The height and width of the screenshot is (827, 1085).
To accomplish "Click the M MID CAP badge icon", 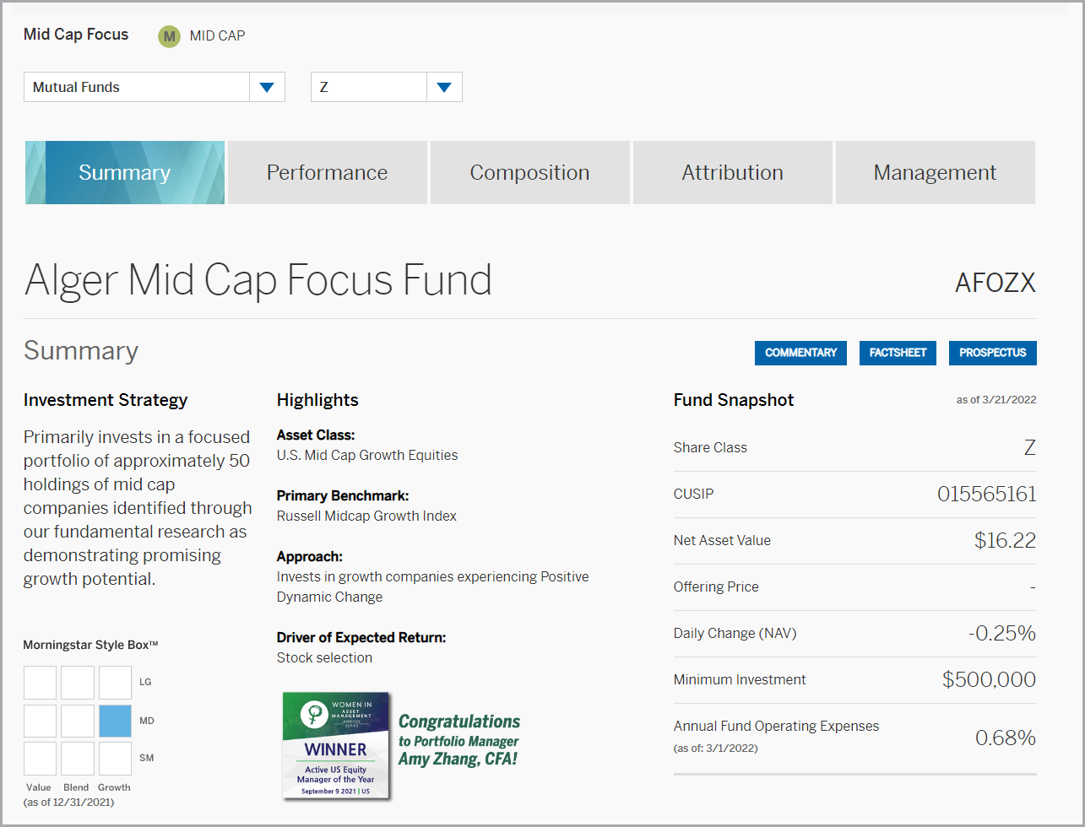I will pos(169,35).
